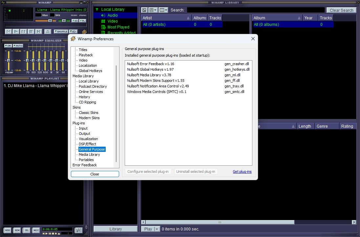Viewport: 360px width, 237px height.
Task: Click the PREAMP equalizer slider
Action: [9, 61]
